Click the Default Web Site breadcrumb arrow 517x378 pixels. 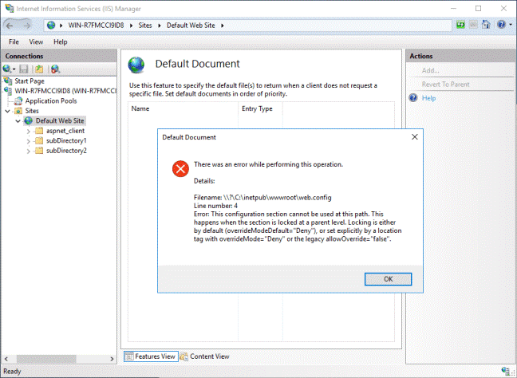pos(223,26)
